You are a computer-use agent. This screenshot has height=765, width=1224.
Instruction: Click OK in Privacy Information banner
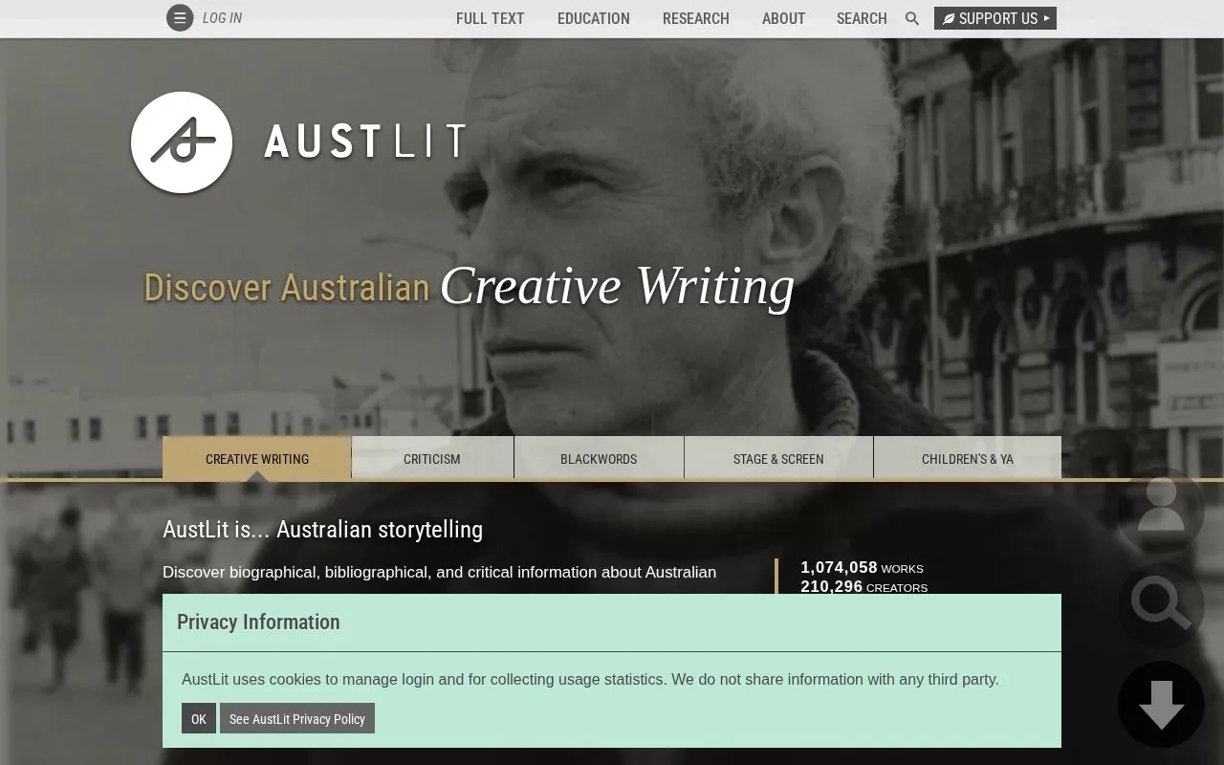(x=199, y=718)
